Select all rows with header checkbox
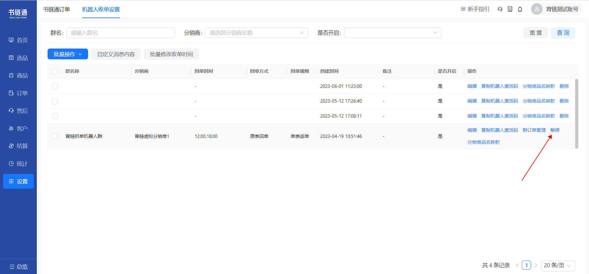 click(x=55, y=72)
